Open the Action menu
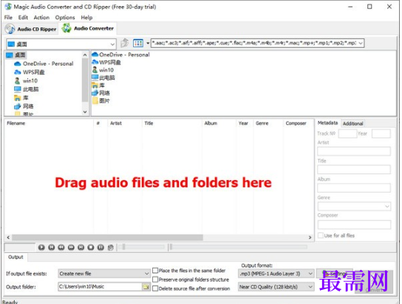The height and width of the screenshot is (304, 402). pos(41,18)
